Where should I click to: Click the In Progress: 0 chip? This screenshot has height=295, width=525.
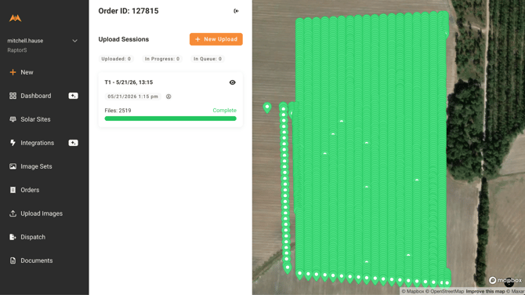click(x=162, y=59)
